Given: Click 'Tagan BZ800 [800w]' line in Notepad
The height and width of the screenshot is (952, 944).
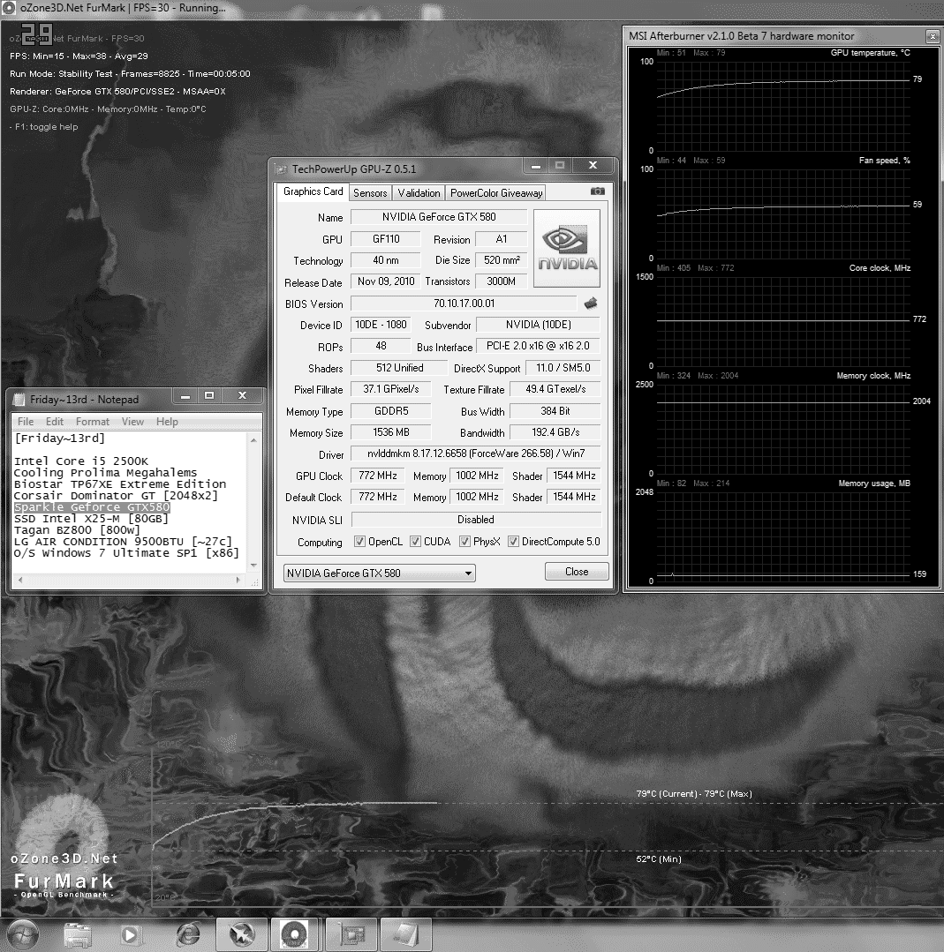Looking at the screenshot, I should (x=77, y=530).
